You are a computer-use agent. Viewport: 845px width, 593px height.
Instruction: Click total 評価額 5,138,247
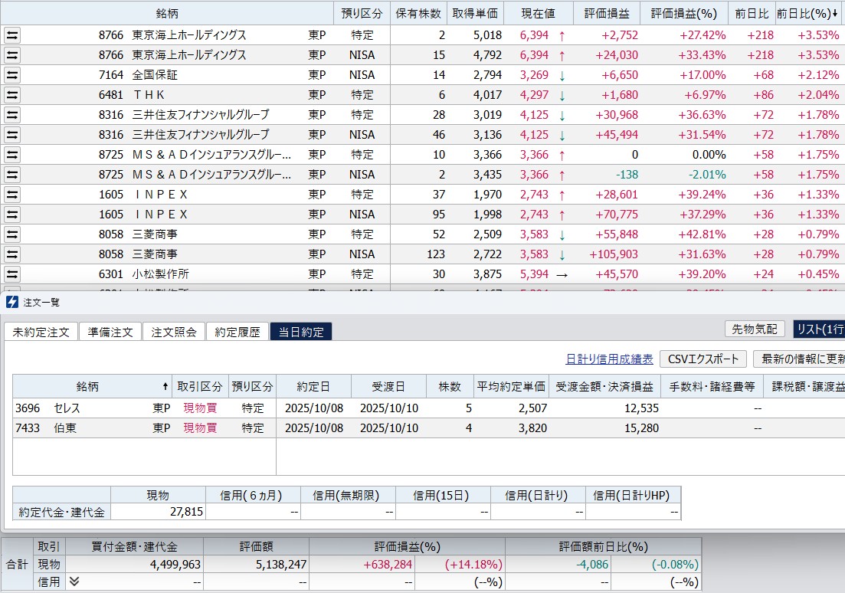pyautogui.click(x=280, y=565)
